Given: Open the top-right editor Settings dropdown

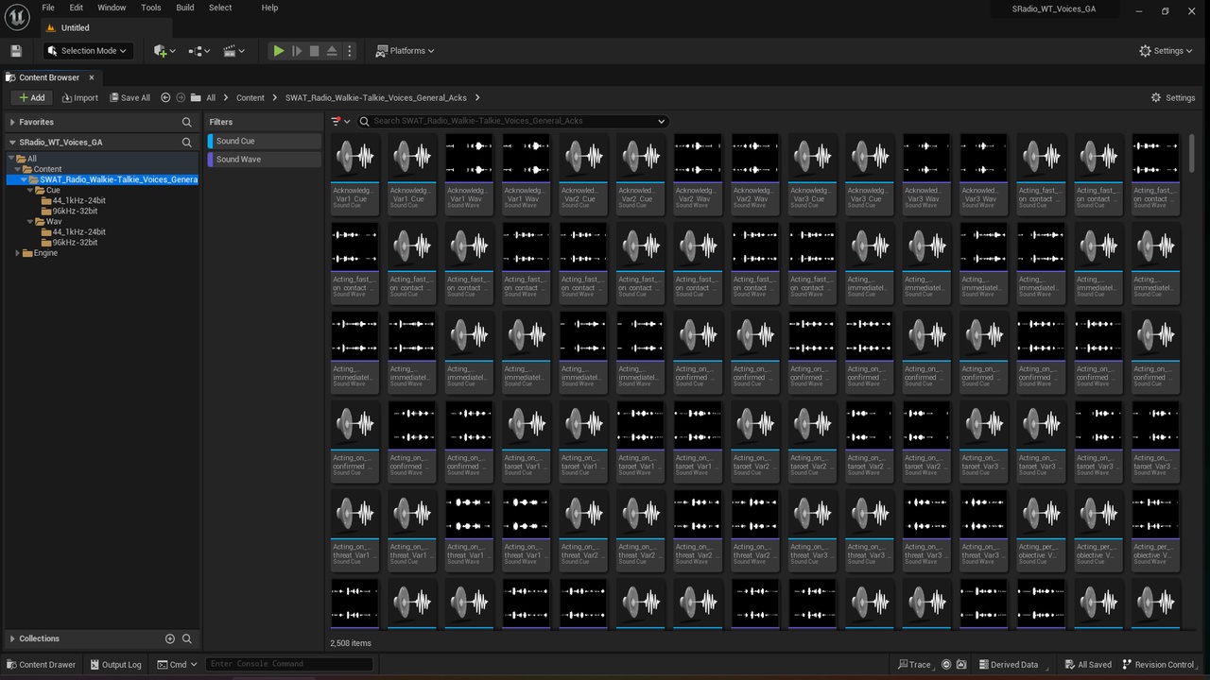Looking at the screenshot, I should point(1167,51).
